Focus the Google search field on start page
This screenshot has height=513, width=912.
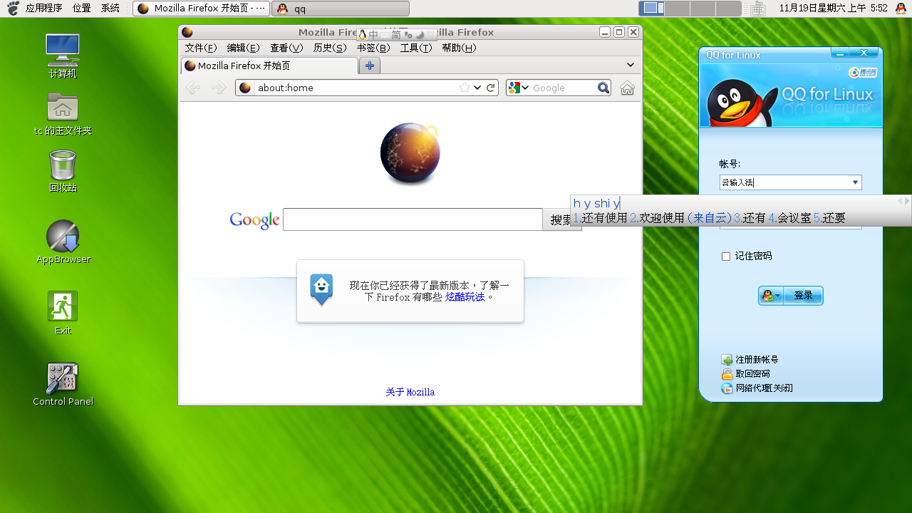click(413, 219)
